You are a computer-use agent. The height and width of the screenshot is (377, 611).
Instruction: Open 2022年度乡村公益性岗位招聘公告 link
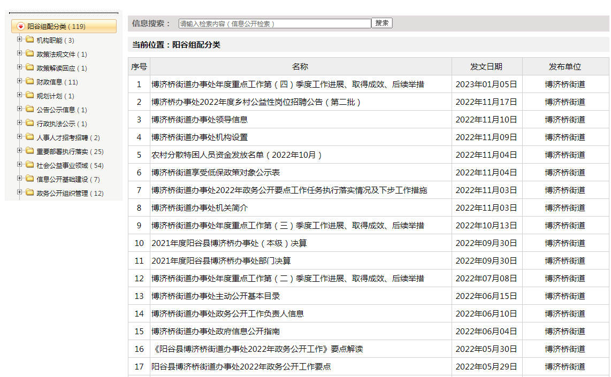pos(256,102)
